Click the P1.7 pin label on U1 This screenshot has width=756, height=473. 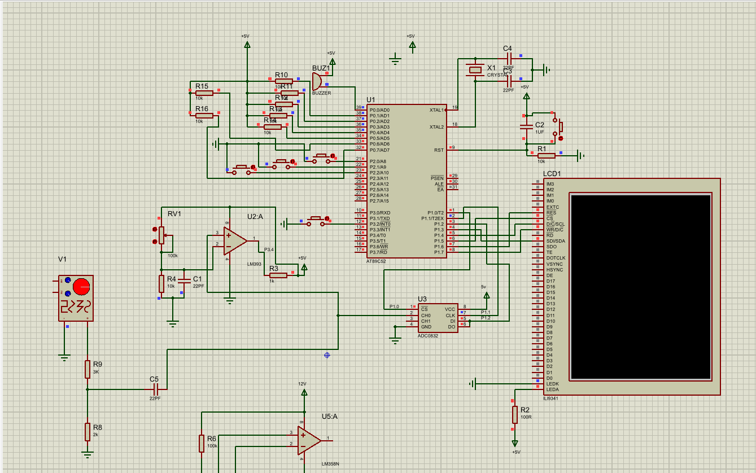439,252
